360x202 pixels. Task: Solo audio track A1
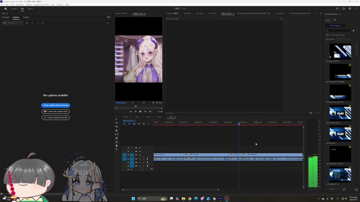click(x=143, y=159)
